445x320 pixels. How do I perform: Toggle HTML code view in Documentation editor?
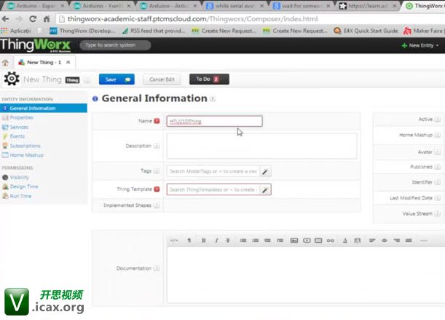[173, 241]
